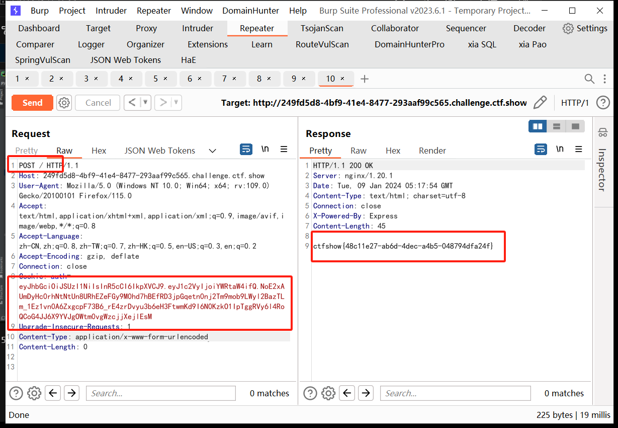Open the JSON Web Tokens extension tab

pyautogui.click(x=126, y=60)
